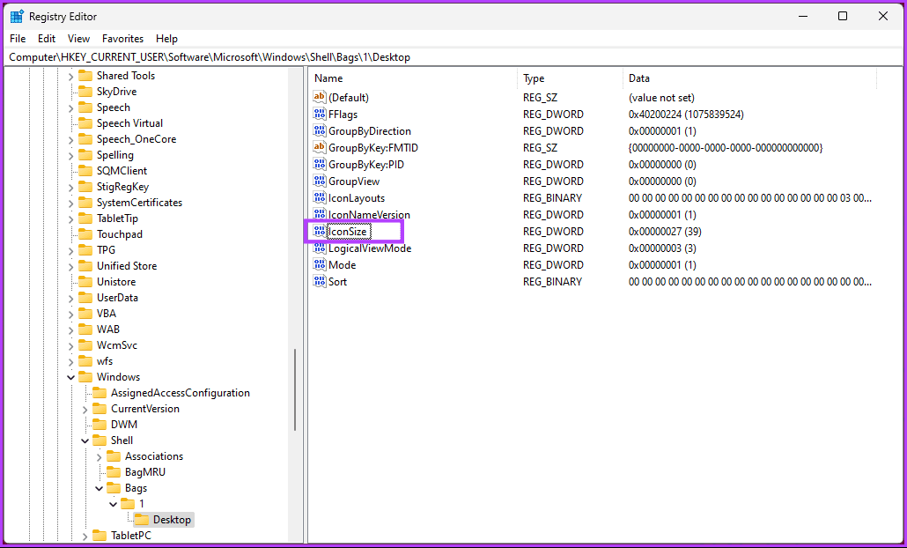
Task: Click the Mode DWORD value icon
Action: [320, 265]
